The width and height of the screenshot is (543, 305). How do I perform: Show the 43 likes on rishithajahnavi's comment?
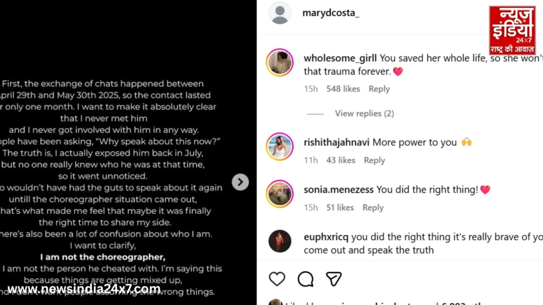340,160
